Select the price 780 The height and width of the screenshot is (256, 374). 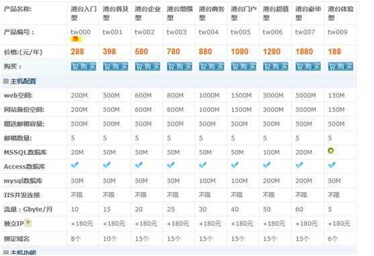coord(173,51)
